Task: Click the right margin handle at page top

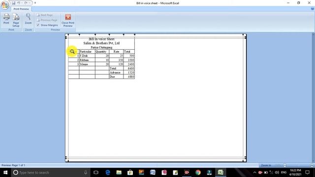Action: point(243,35)
